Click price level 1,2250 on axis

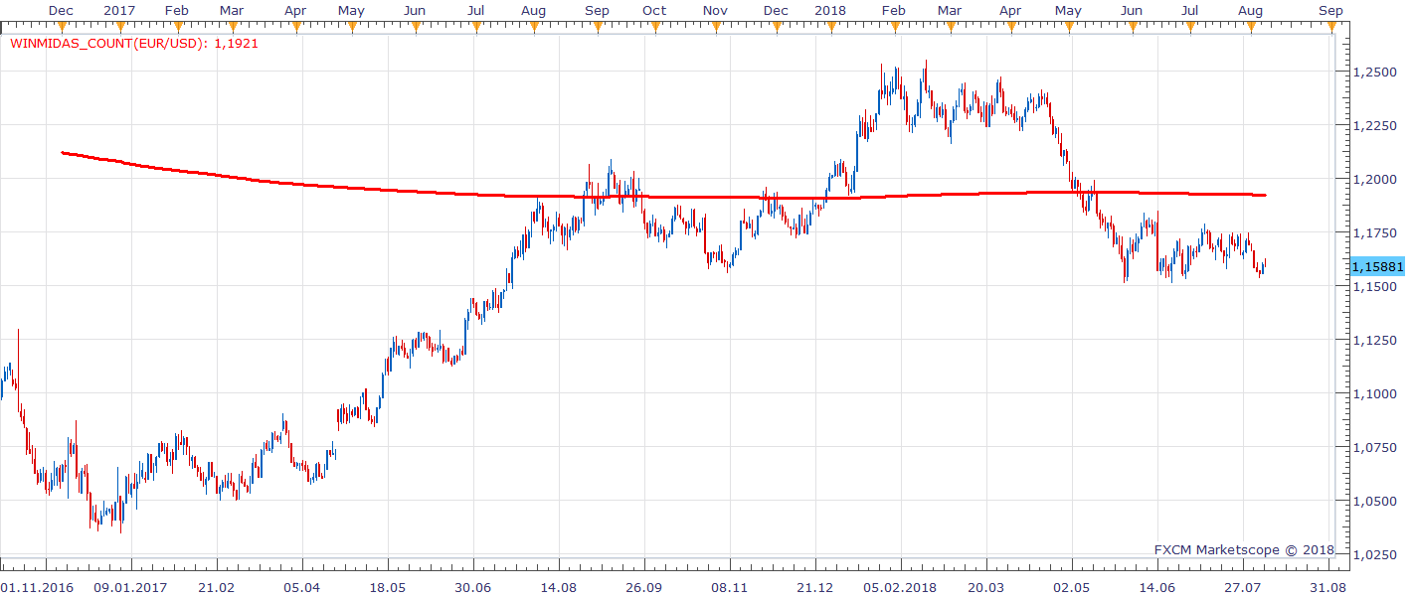(x=1375, y=125)
